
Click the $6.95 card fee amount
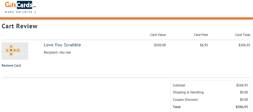tap(204, 45)
